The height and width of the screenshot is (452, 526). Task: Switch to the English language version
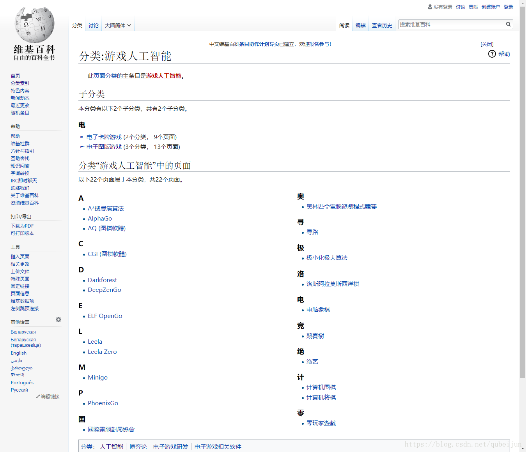point(19,353)
